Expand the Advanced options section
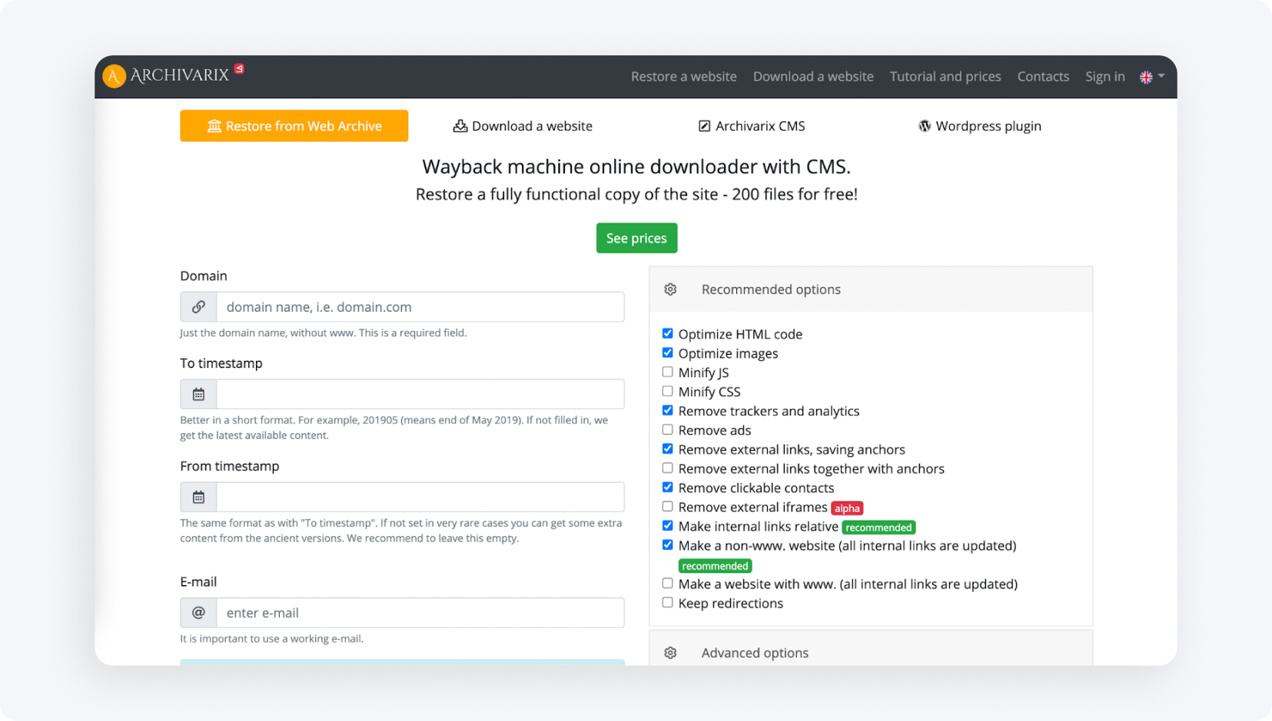This screenshot has width=1272, height=721. click(754, 653)
